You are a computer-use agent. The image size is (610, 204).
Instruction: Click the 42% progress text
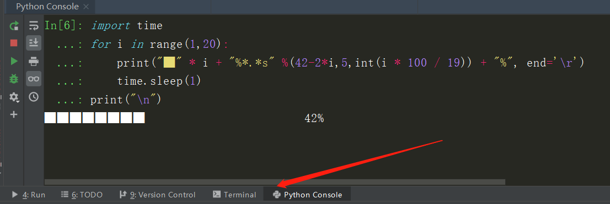coord(314,118)
